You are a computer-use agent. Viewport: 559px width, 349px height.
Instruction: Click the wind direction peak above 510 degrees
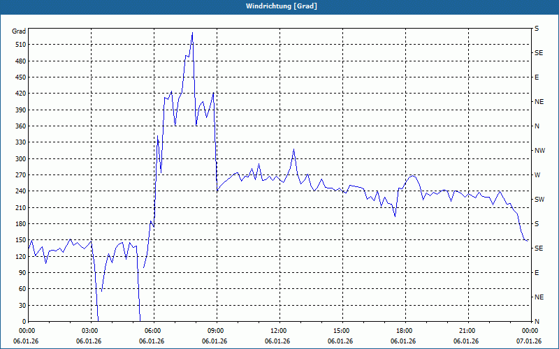193,33
